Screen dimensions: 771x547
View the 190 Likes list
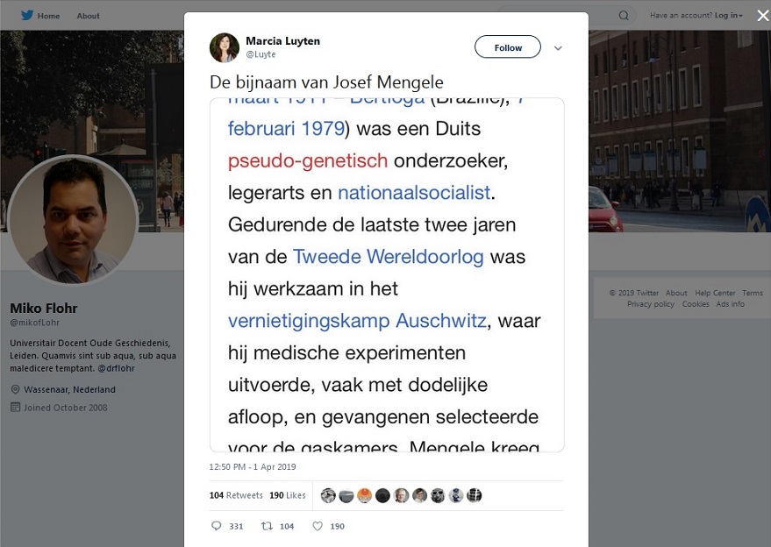point(288,495)
